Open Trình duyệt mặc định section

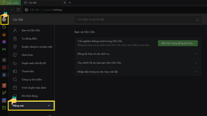pos(31,88)
